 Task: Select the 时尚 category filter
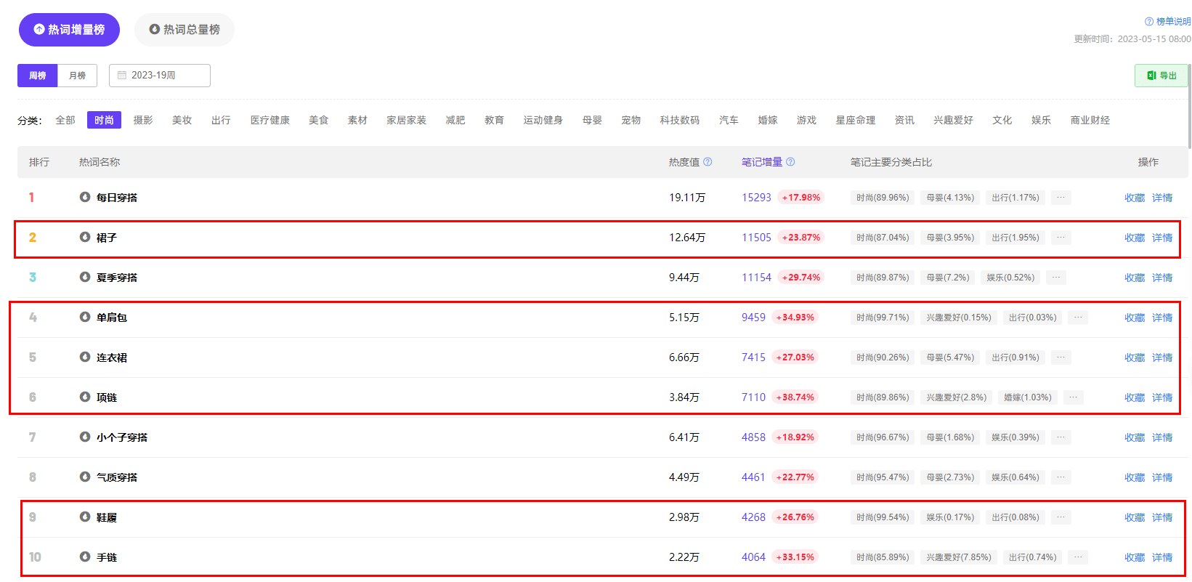click(x=104, y=120)
